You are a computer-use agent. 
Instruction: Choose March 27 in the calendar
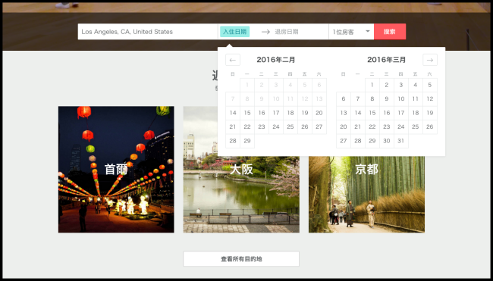(344, 141)
